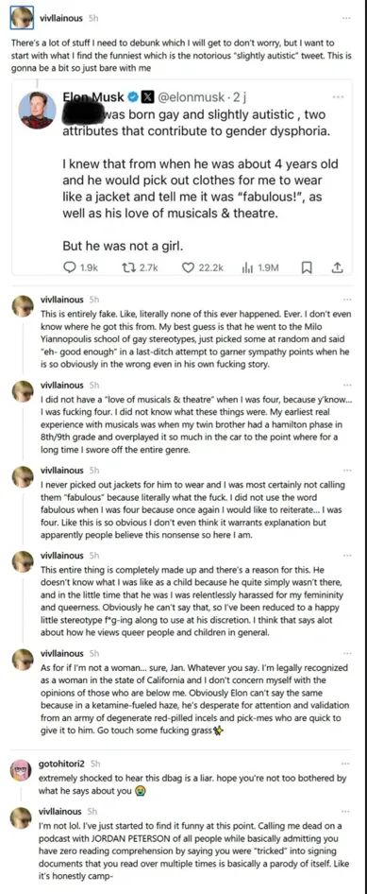This screenshot has width=367, height=894.
Task: Click the reply icon on Elon Musk tweet
Action: [x=70, y=267]
